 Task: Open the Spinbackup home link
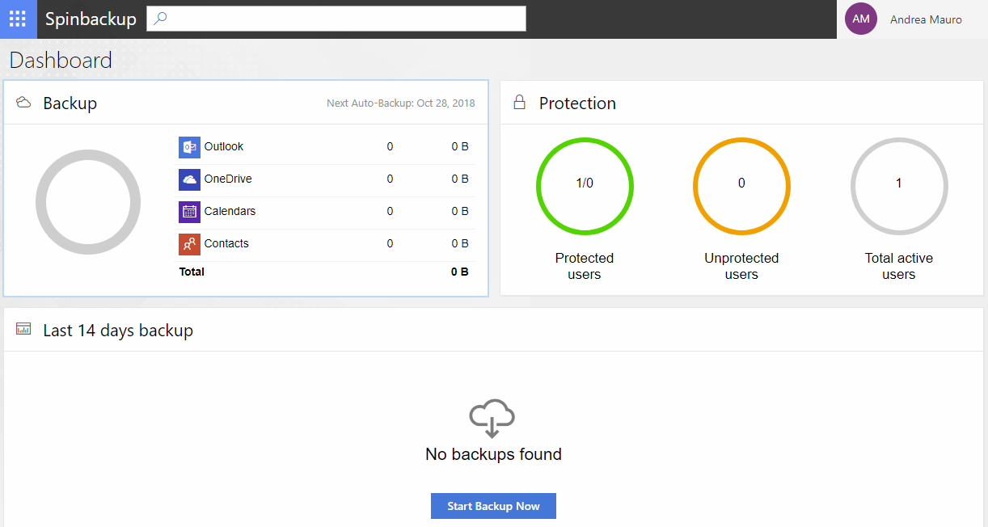(91, 19)
